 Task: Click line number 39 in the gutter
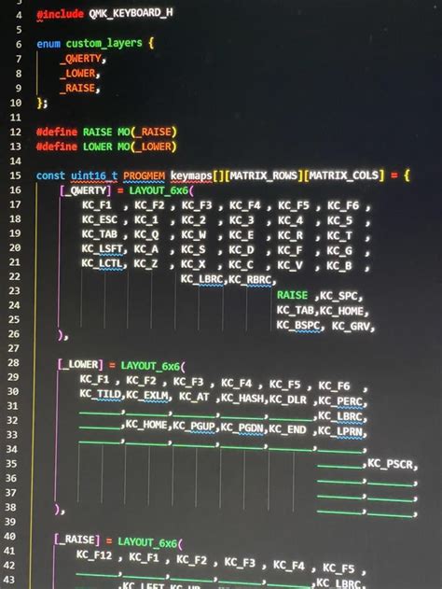tap(10, 522)
